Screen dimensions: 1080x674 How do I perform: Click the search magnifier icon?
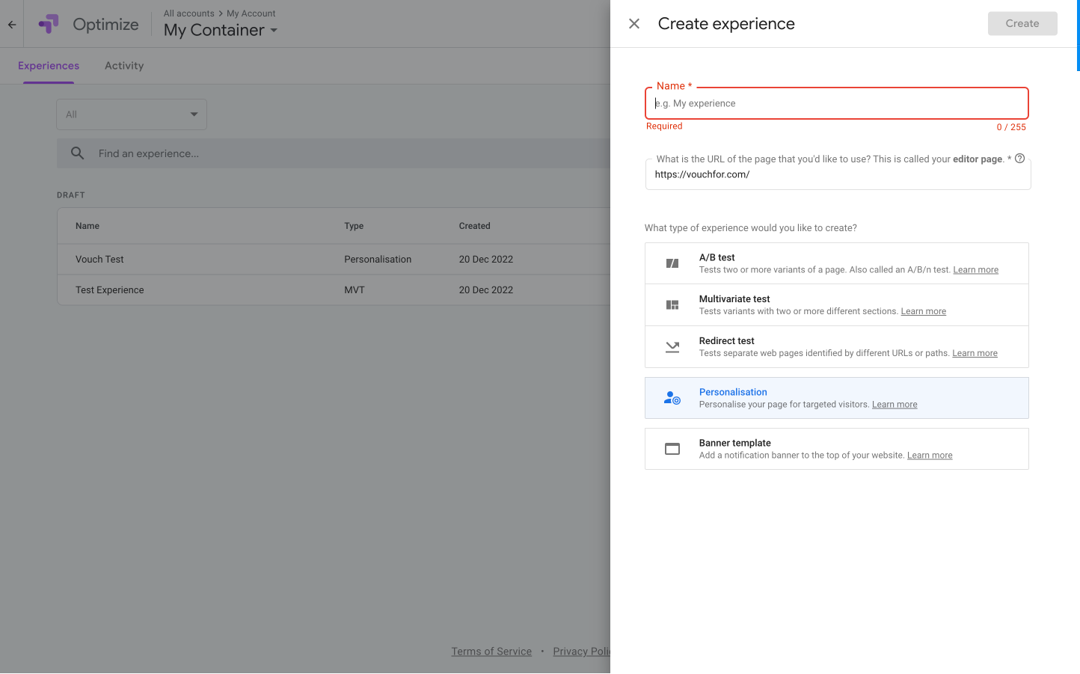77,153
